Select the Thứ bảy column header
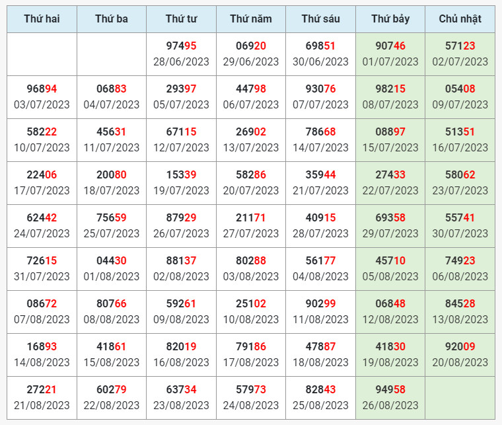Image resolution: width=502 pixels, height=425 pixels. coord(390,19)
